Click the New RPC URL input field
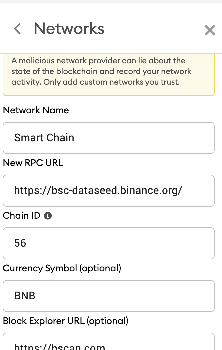This screenshot has width=222, height=350. click(109, 191)
